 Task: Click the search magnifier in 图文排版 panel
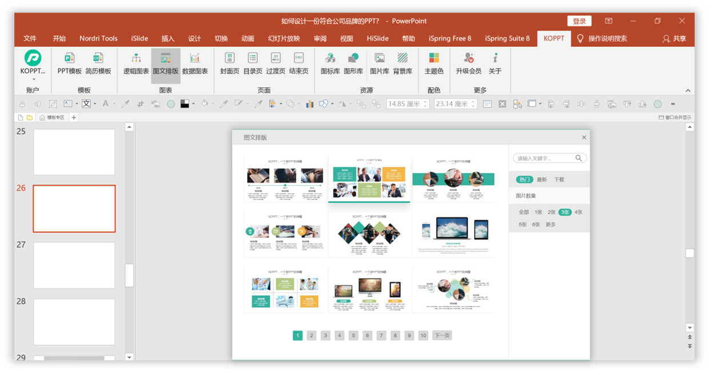579,158
